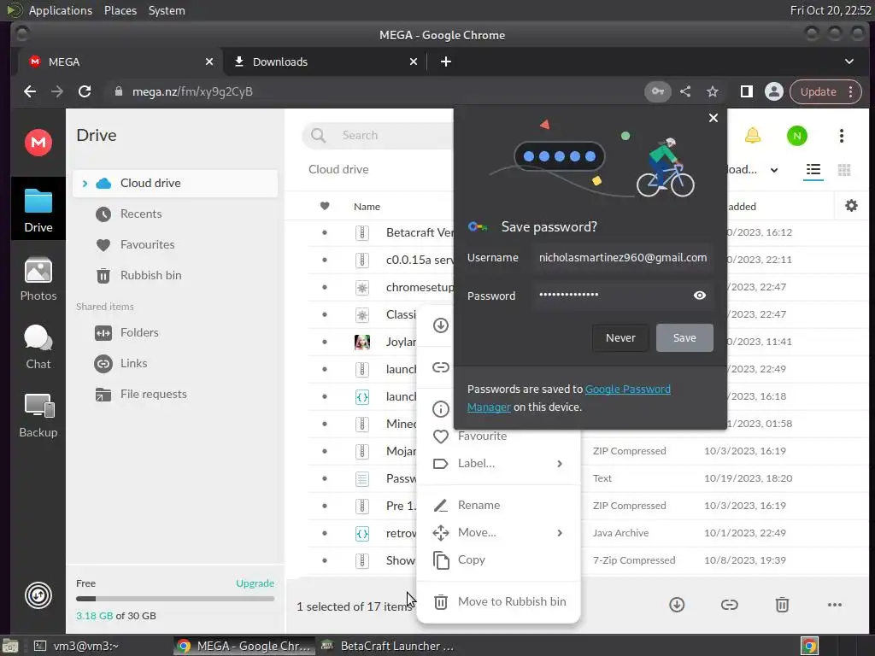Close the Save password popup
Viewport: 875px width, 656px height.
(713, 118)
